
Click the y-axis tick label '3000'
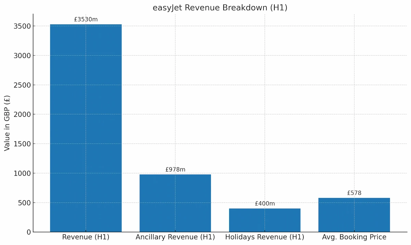[x=22, y=56]
